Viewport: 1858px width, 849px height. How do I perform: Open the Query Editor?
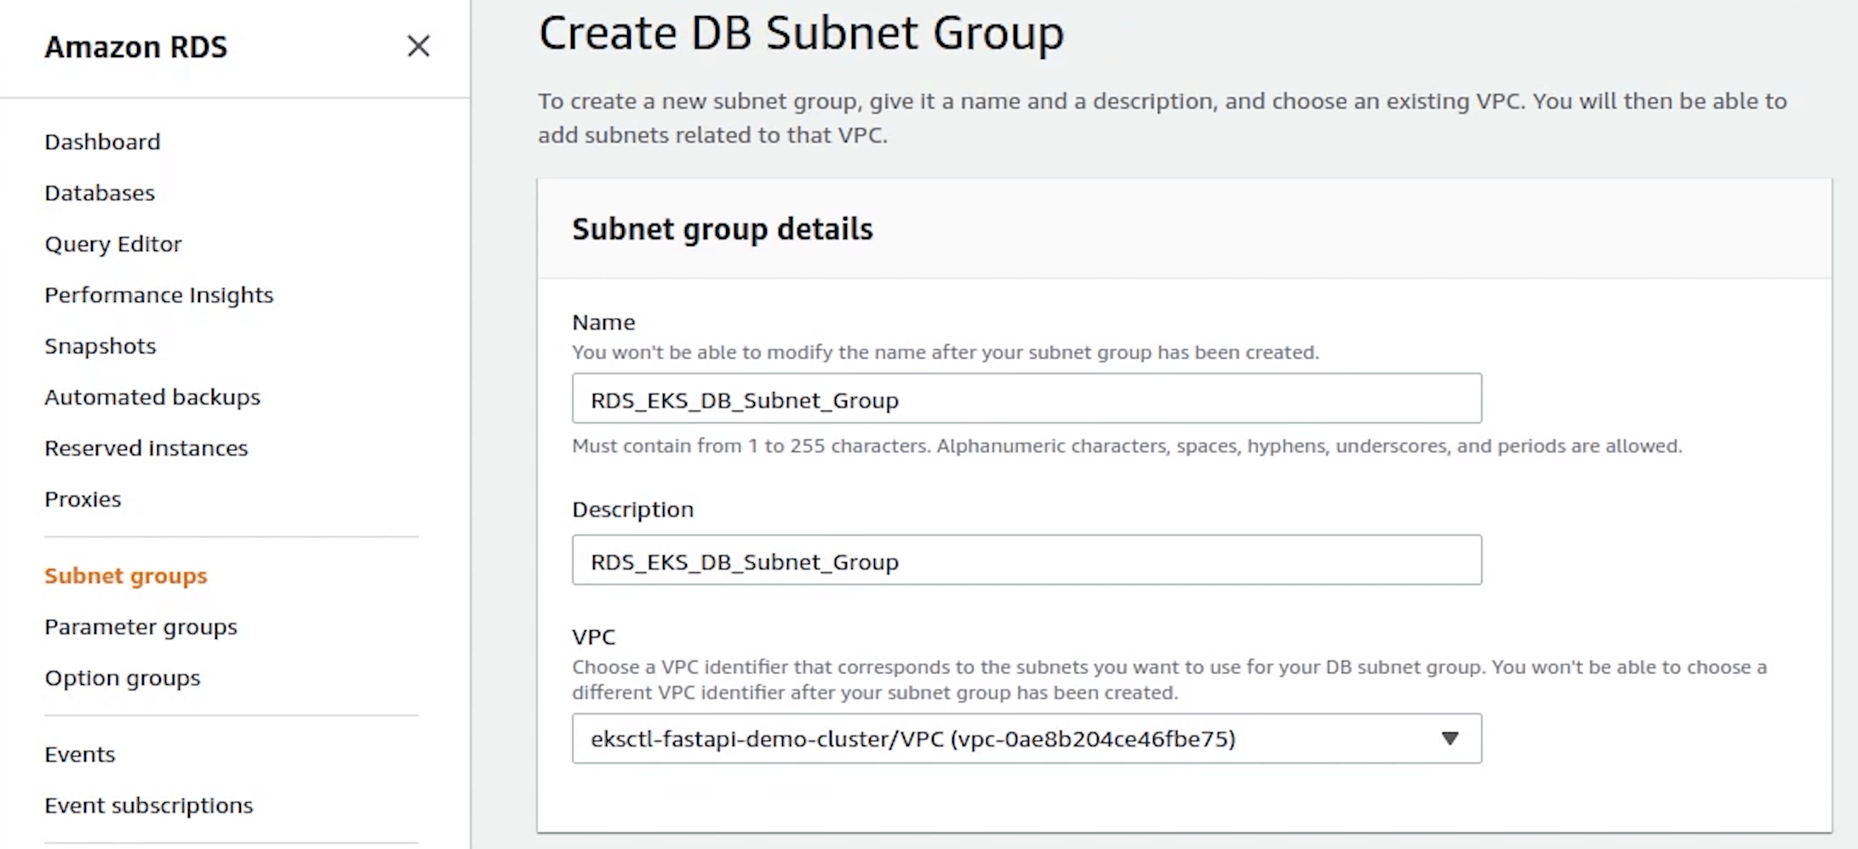point(113,244)
